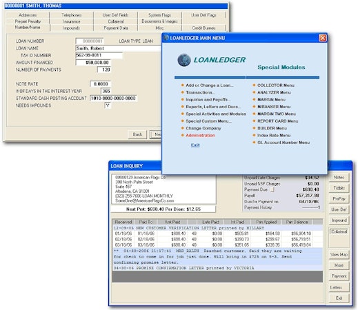Select the Number/Name tab
The height and width of the screenshot is (310, 358).
tap(28, 28)
